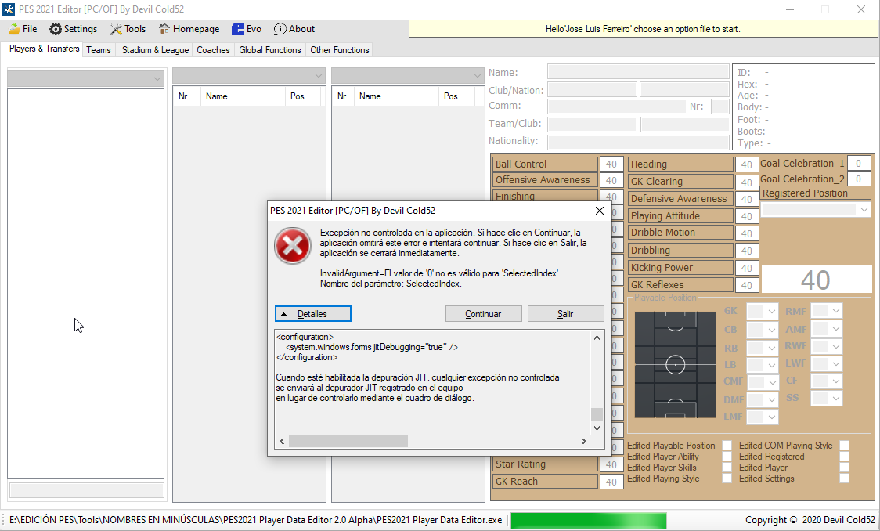Image resolution: width=880 pixels, height=531 pixels.
Task: Open the DMF playable position dropdown
Action: [762, 399]
